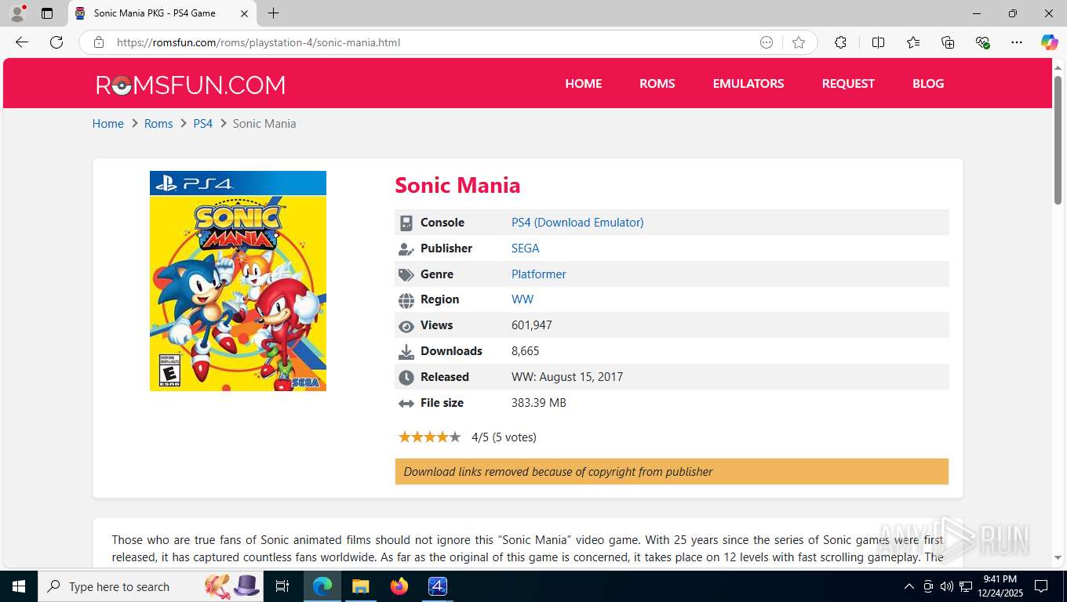
Task: Click the Genre tag icon
Action: (x=406, y=275)
